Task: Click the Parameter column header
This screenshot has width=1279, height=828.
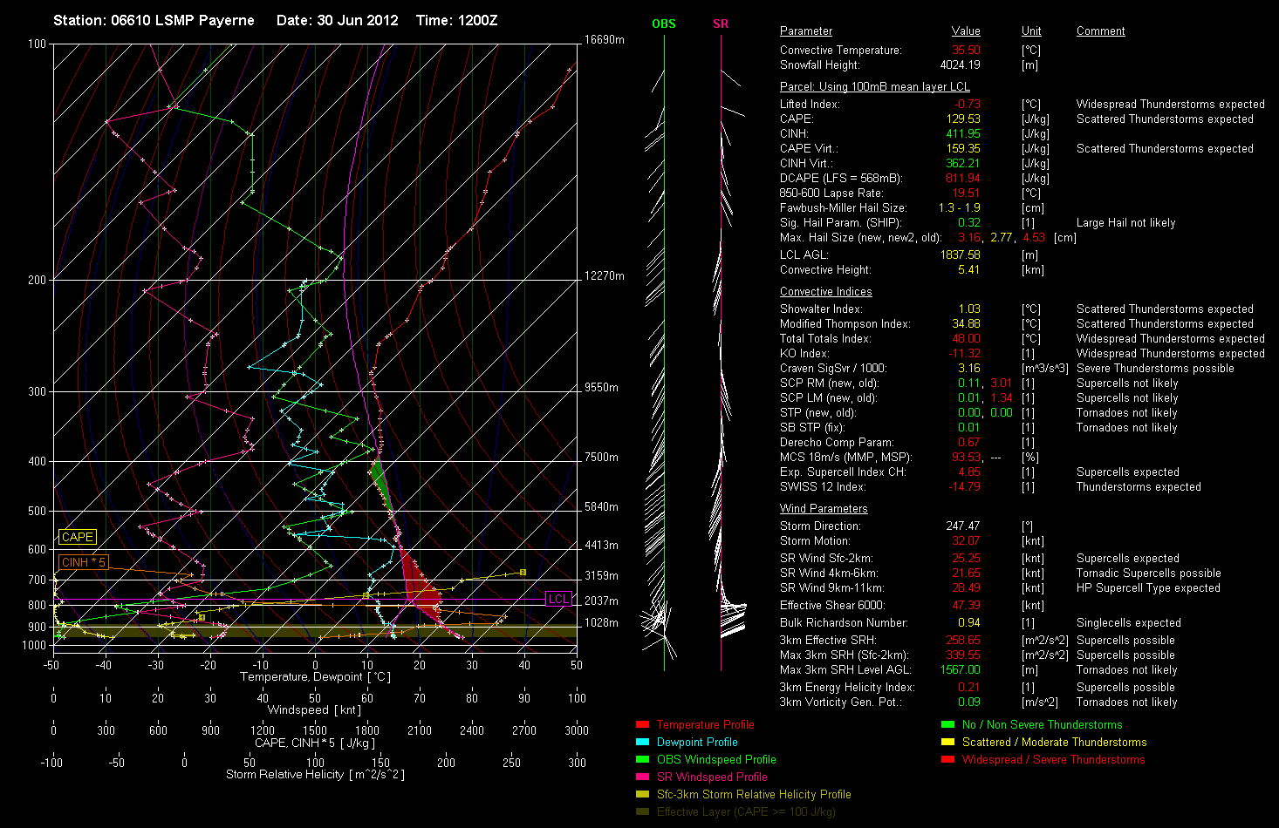Action: (805, 31)
